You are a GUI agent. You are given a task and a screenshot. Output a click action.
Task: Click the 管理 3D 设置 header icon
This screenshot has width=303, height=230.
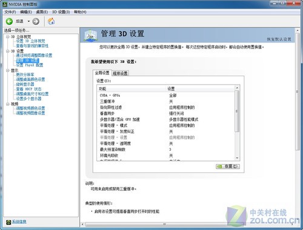click(90, 36)
